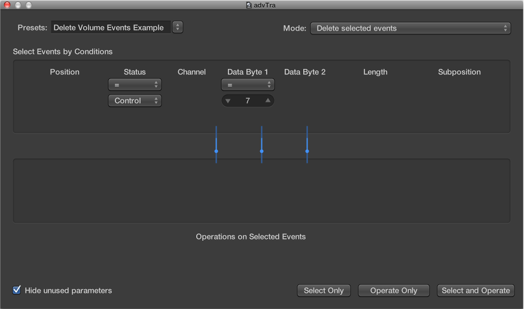Viewport: 524px width, 309px height.
Task: Click the document icon in the title bar
Action: tap(249, 5)
